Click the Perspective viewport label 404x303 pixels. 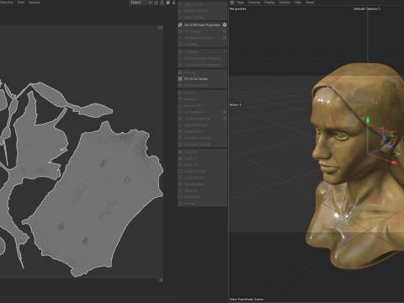(238, 9)
